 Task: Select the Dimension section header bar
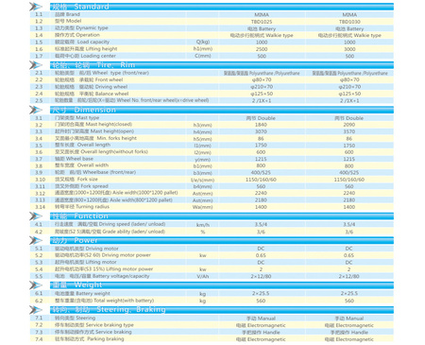point(222,110)
